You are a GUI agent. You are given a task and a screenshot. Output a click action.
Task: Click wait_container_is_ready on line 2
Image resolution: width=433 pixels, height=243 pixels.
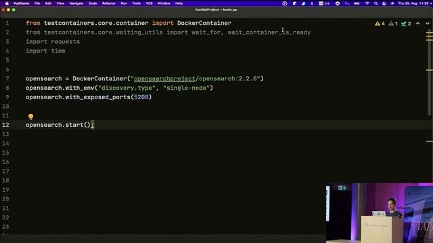coord(269,32)
